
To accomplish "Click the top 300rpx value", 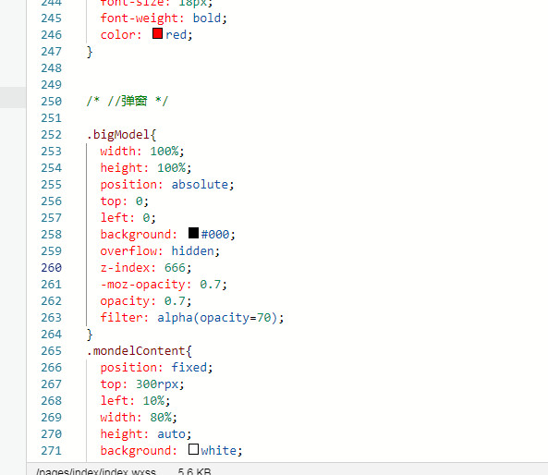I will coord(157,384).
